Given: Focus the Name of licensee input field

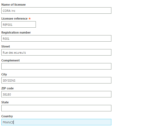Looking at the screenshot, I should (x=56, y=10).
